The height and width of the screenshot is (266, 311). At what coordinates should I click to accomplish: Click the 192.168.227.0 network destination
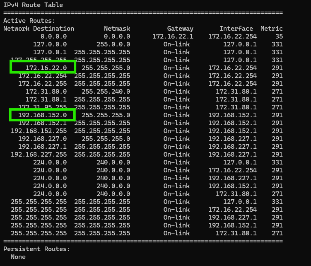point(42,139)
